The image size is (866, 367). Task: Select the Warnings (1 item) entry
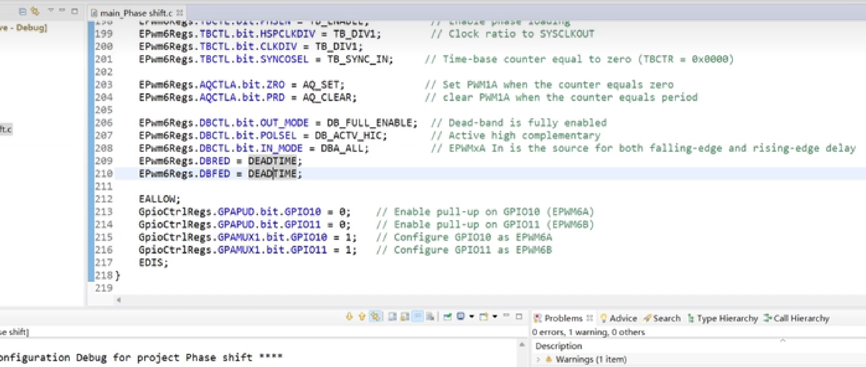tap(591, 359)
